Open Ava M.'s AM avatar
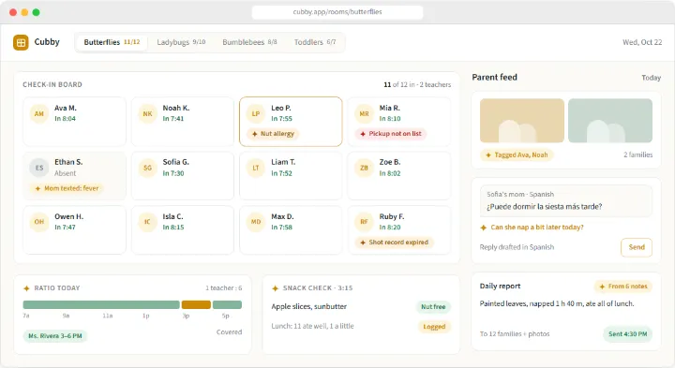675x368 pixels. pyautogui.click(x=39, y=114)
